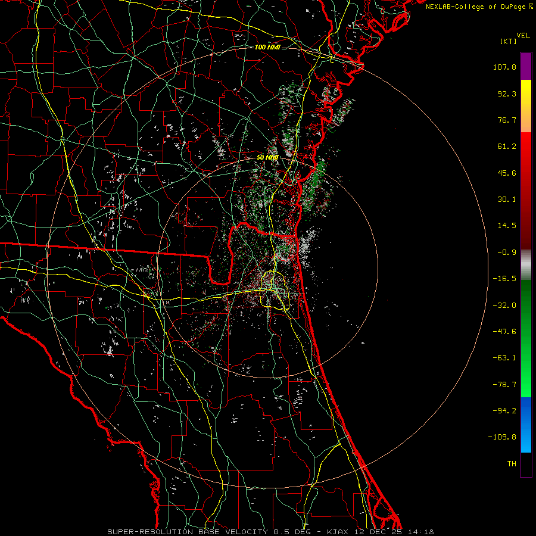Click the VEL legend title
This screenshot has width=536, height=536.
tap(523, 36)
